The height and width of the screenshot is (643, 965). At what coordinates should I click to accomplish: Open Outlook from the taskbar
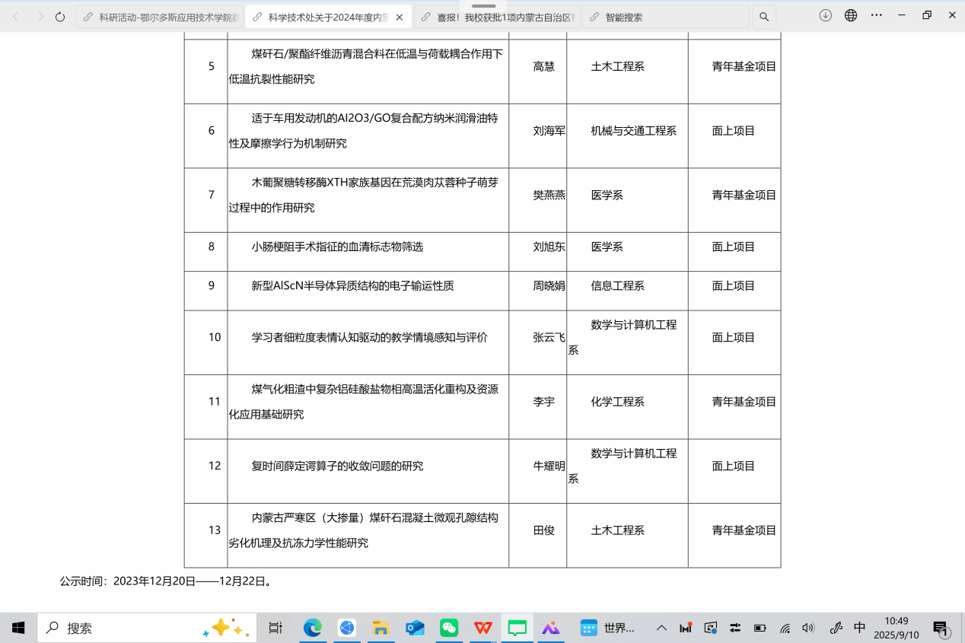[x=415, y=628]
